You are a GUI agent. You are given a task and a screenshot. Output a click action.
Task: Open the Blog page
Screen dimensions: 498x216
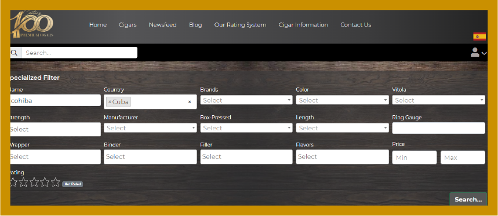pyautogui.click(x=195, y=25)
